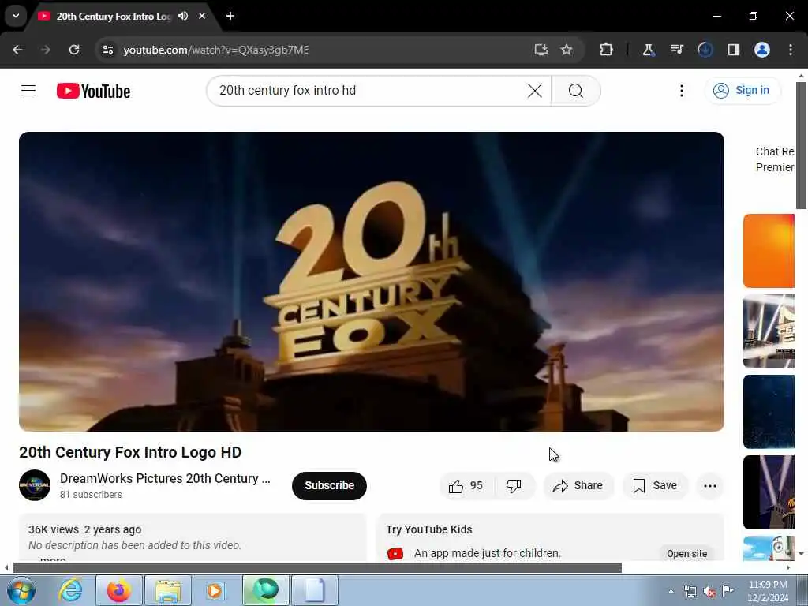
Task: Go back in browser history
Action: click(x=17, y=50)
